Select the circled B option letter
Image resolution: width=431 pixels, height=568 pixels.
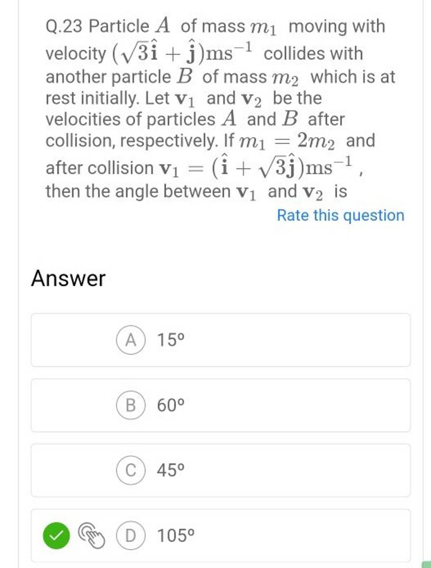130,405
